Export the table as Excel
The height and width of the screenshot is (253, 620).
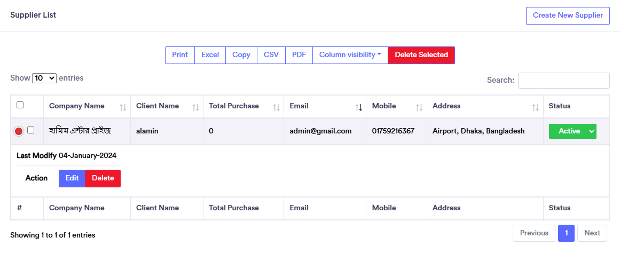tap(210, 55)
